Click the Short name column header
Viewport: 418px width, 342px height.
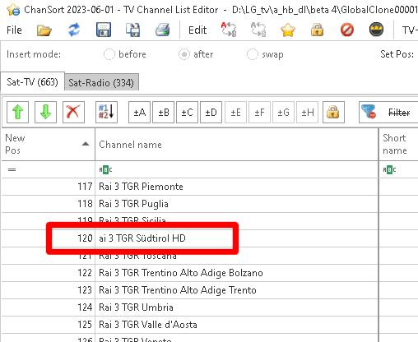click(398, 144)
